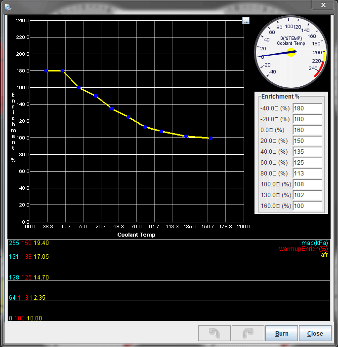Click the Burn button
Viewport: 338px width, 347px height.
[282, 333]
